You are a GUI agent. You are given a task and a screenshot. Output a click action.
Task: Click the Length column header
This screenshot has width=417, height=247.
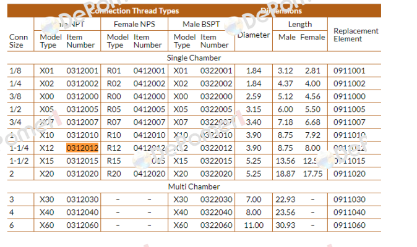click(300, 24)
